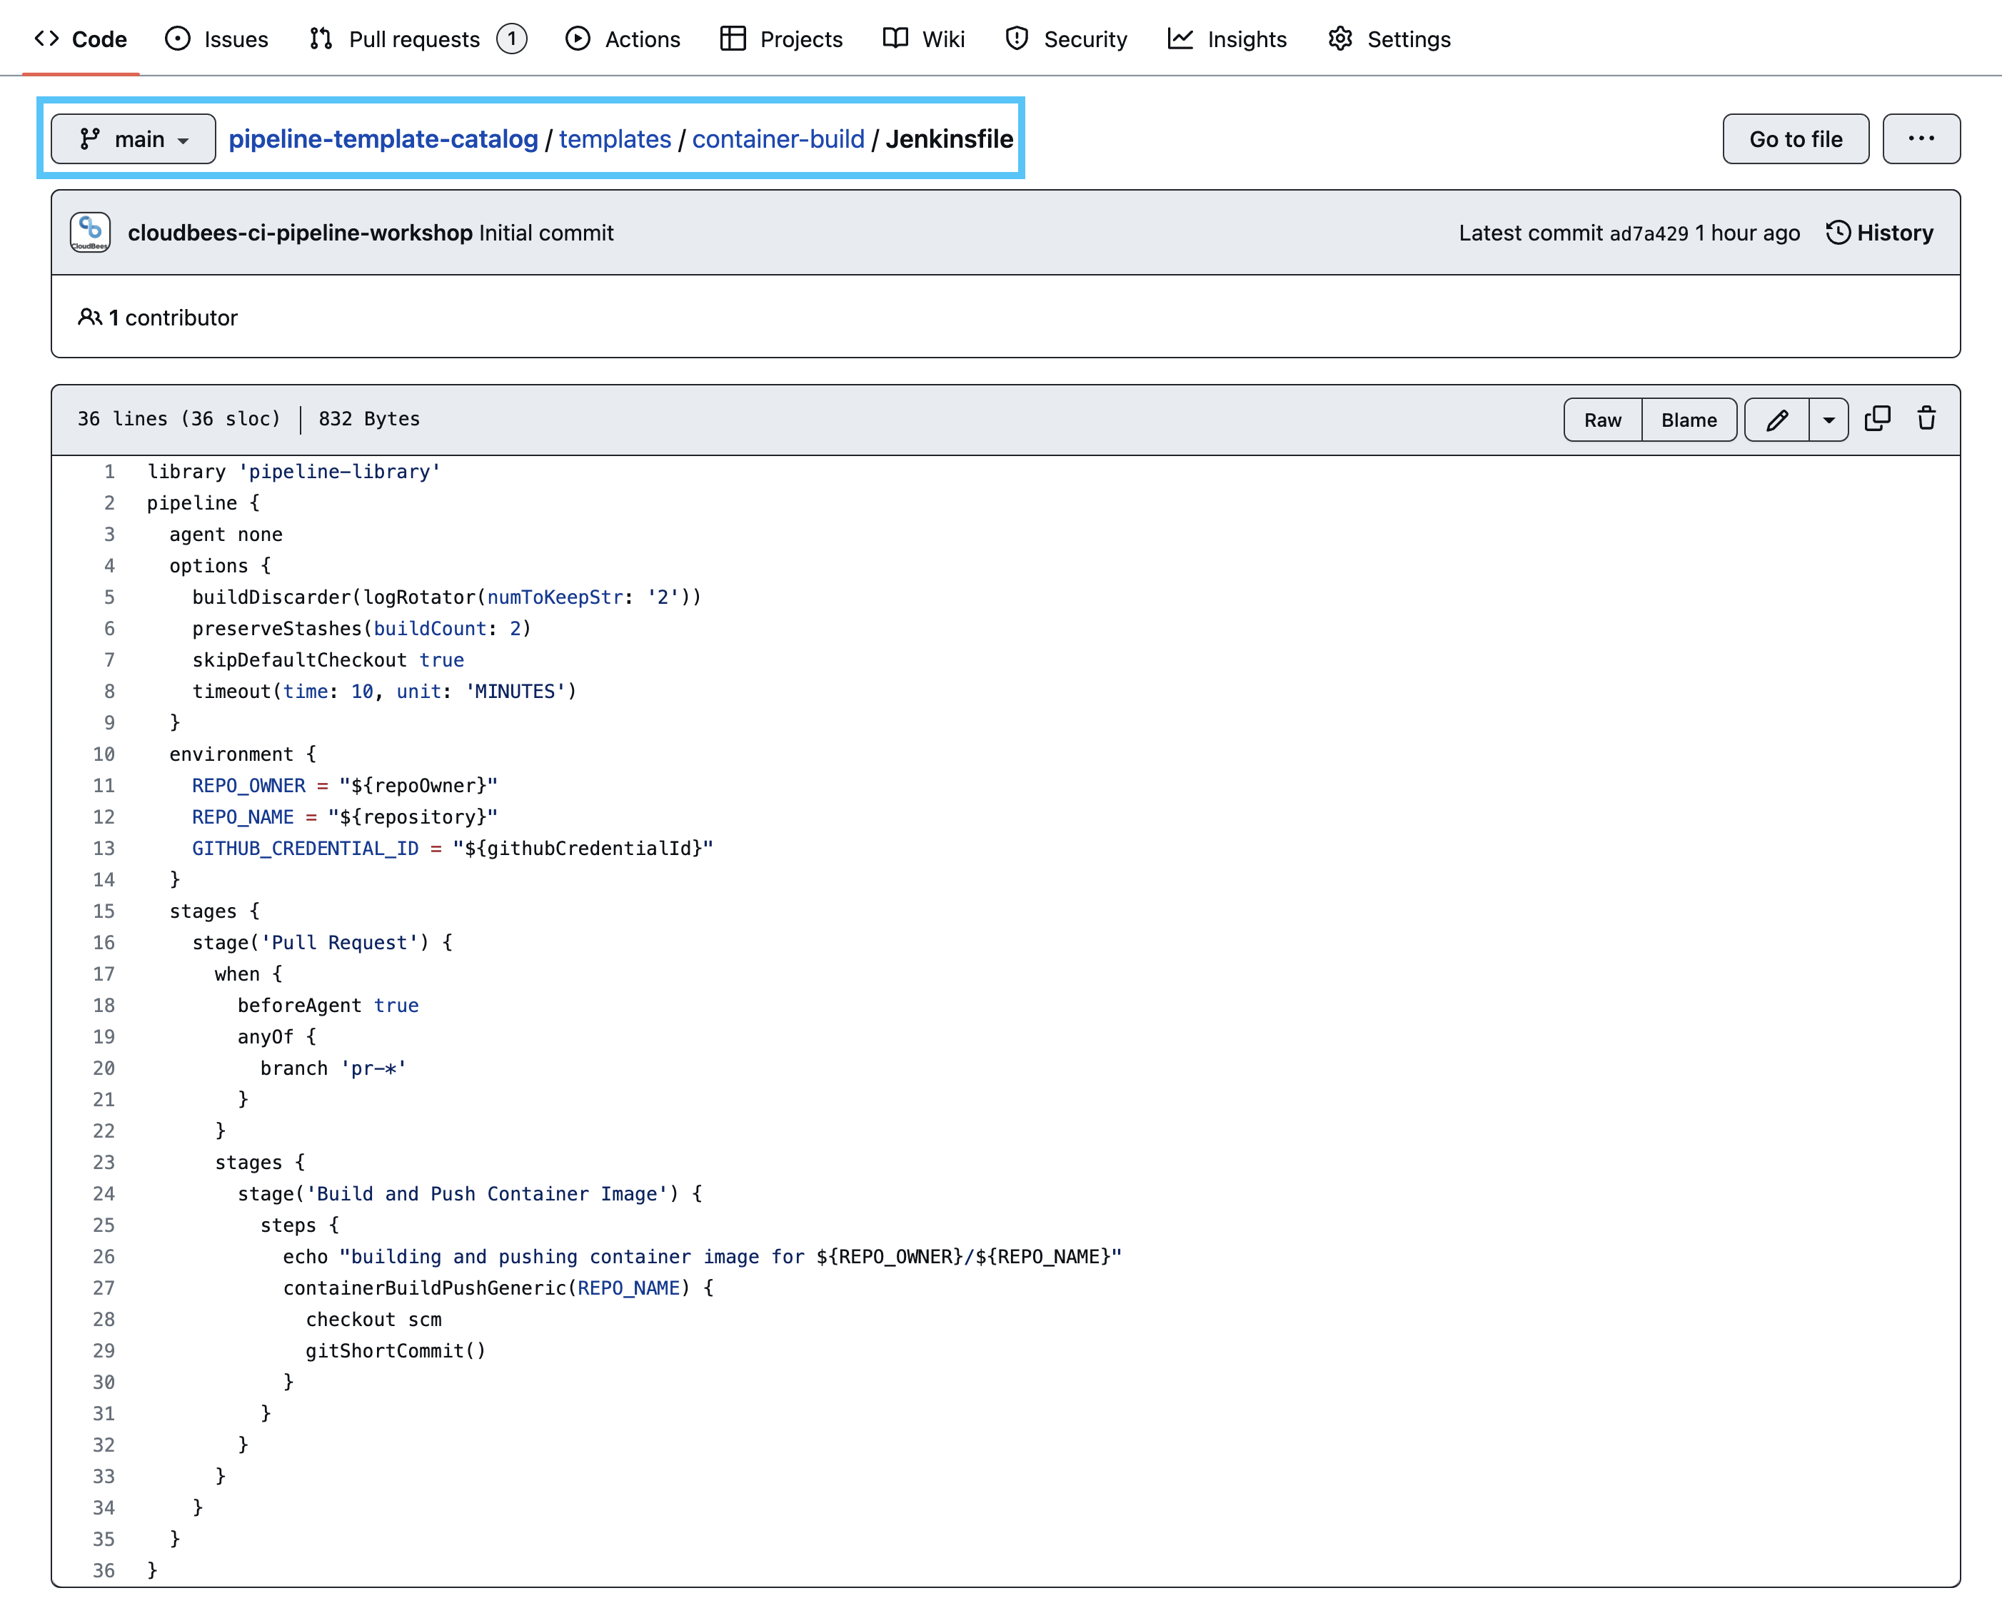This screenshot has width=2002, height=1603.
Task: Click 'gitShortCommit()' on line 29
Action: pos(396,1350)
